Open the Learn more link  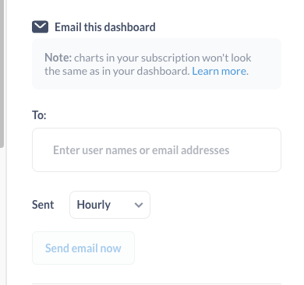point(219,71)
